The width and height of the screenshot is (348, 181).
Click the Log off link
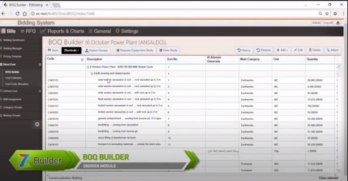coord(328,23)
